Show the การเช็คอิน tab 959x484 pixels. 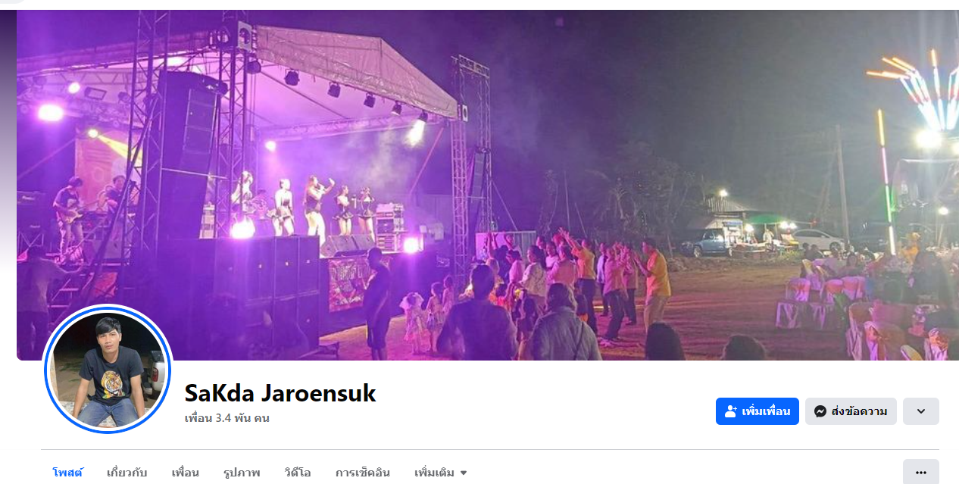click(363, 473)
